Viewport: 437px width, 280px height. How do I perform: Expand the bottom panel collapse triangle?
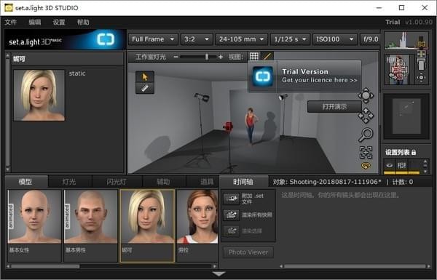219,274
